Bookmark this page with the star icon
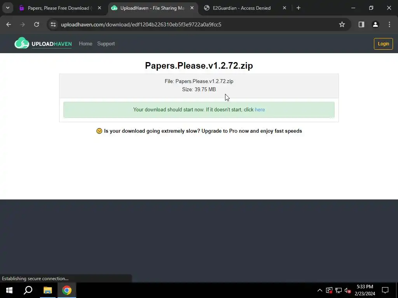This screenshot has width=398, height=298. [342, 24]
